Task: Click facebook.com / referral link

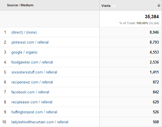Action: coord(30,92)
